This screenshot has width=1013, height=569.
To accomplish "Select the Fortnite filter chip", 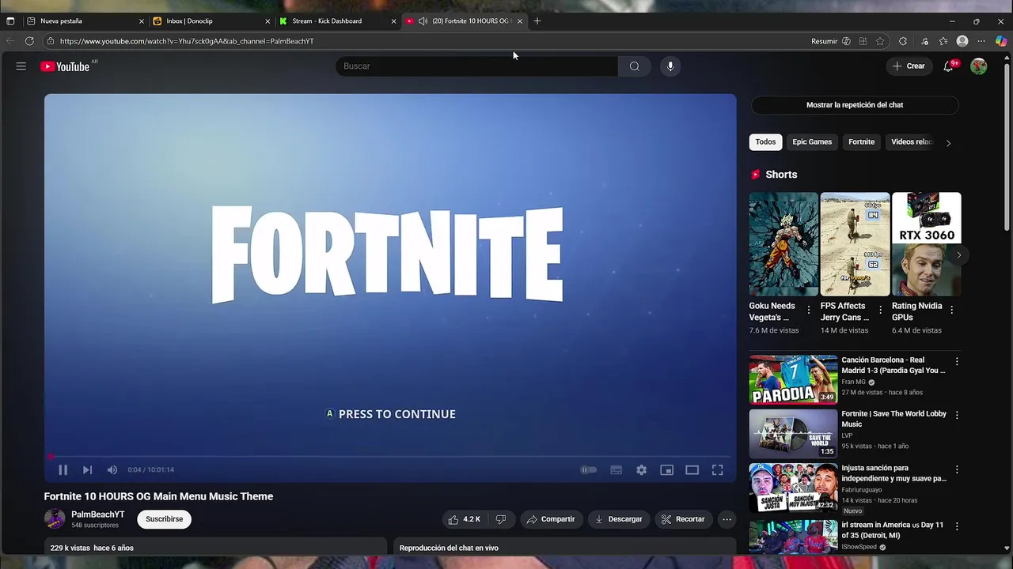I will coord(861,142).
